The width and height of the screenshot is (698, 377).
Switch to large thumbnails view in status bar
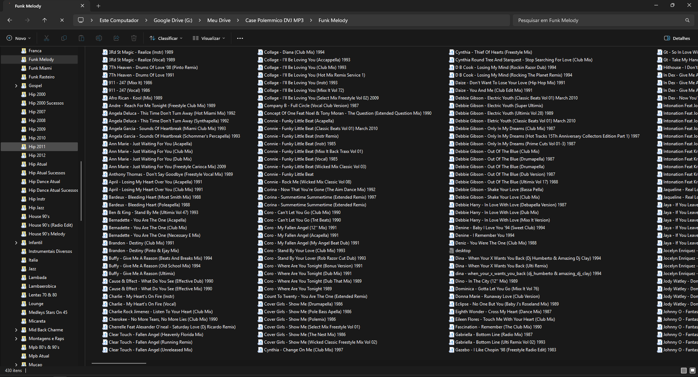692,370
